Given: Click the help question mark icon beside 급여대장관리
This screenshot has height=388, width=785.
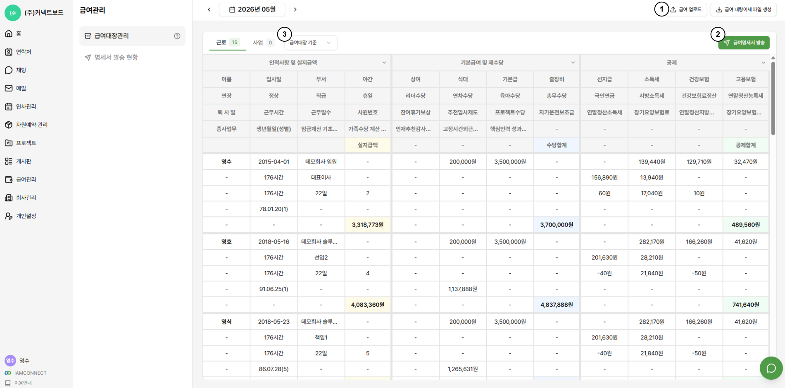Looking at the screenshot, I should 177,36.
